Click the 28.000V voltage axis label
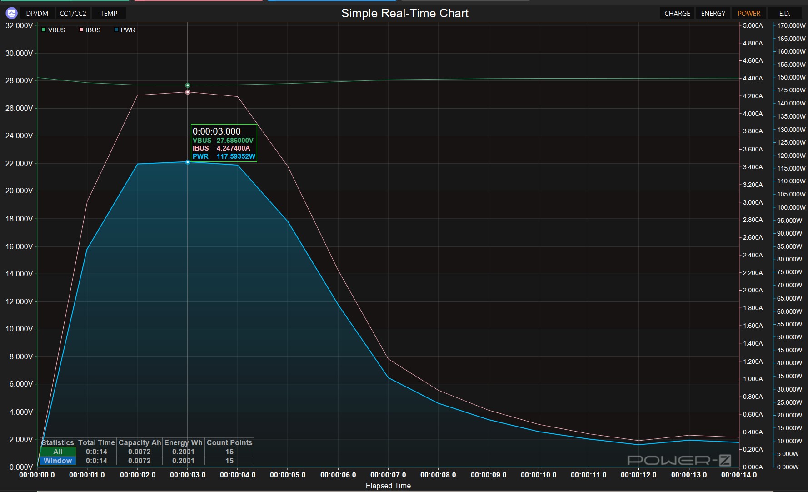 coord(19,80)
